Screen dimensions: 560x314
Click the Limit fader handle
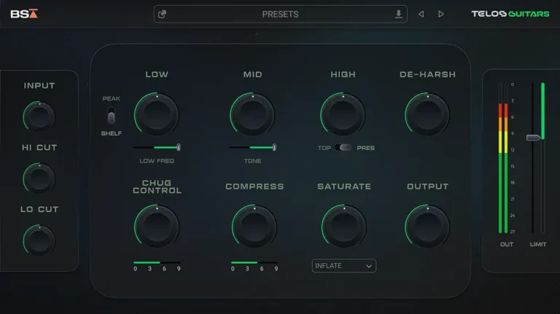[534, 137]
